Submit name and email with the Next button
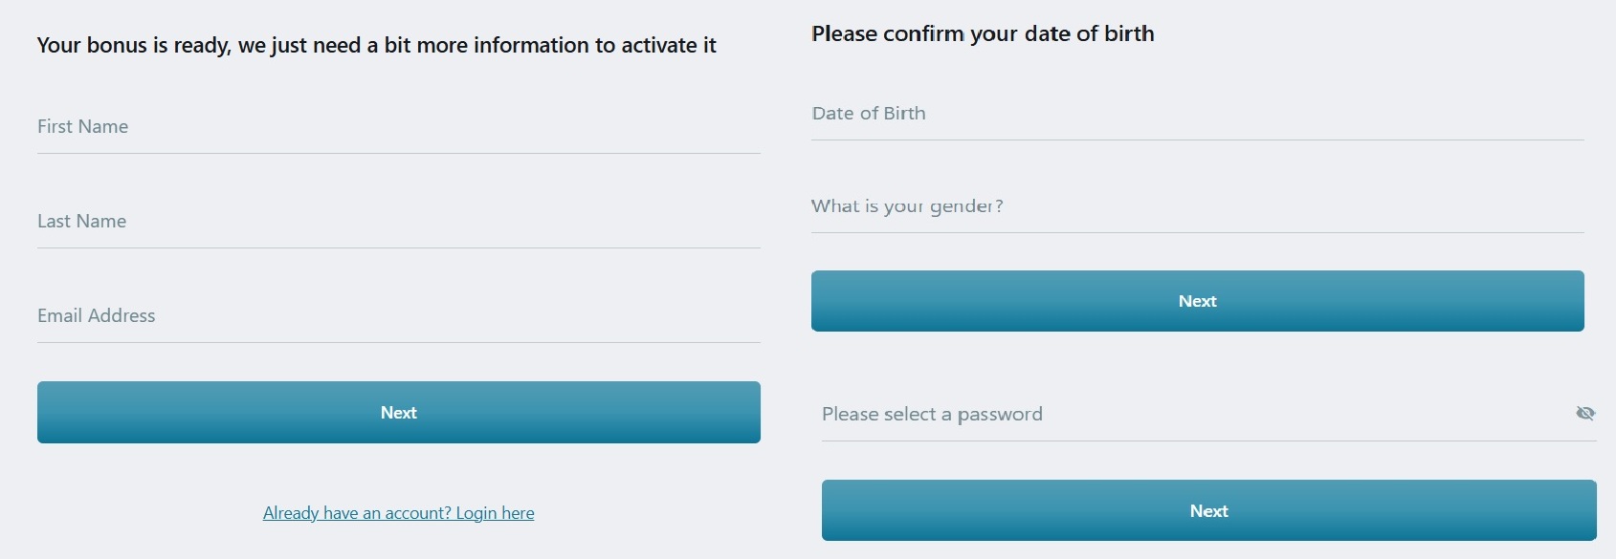This screenshot has width=1616, height=559. [x=398, y=413]
